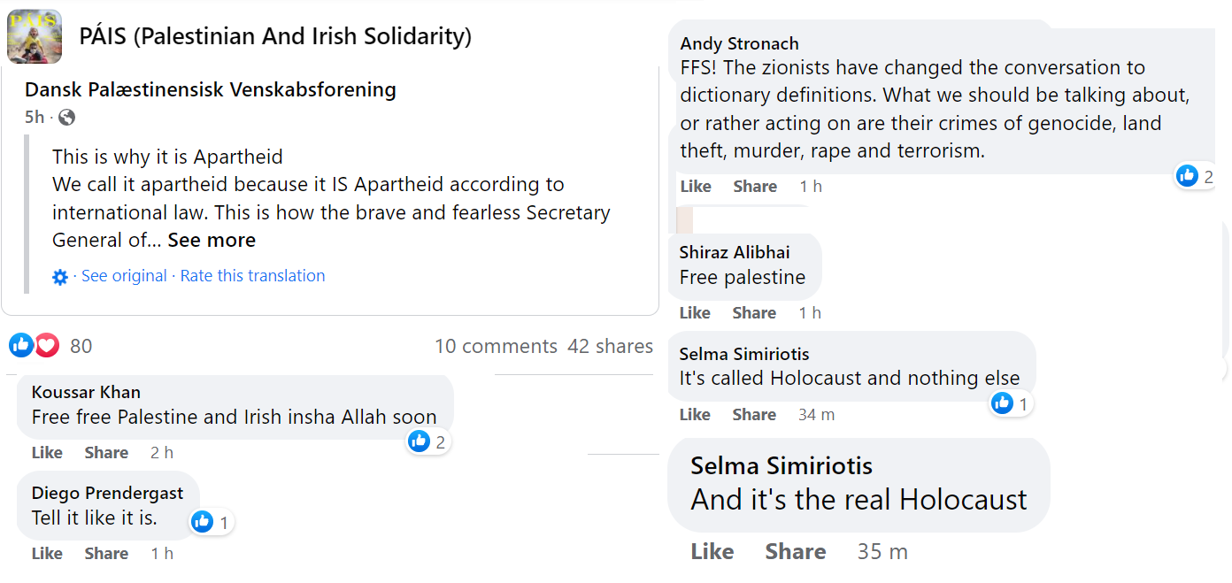Like Koussar Khan's comment
The height and width of the screenshot is (583, 1232).
click(x=47, y=453)
